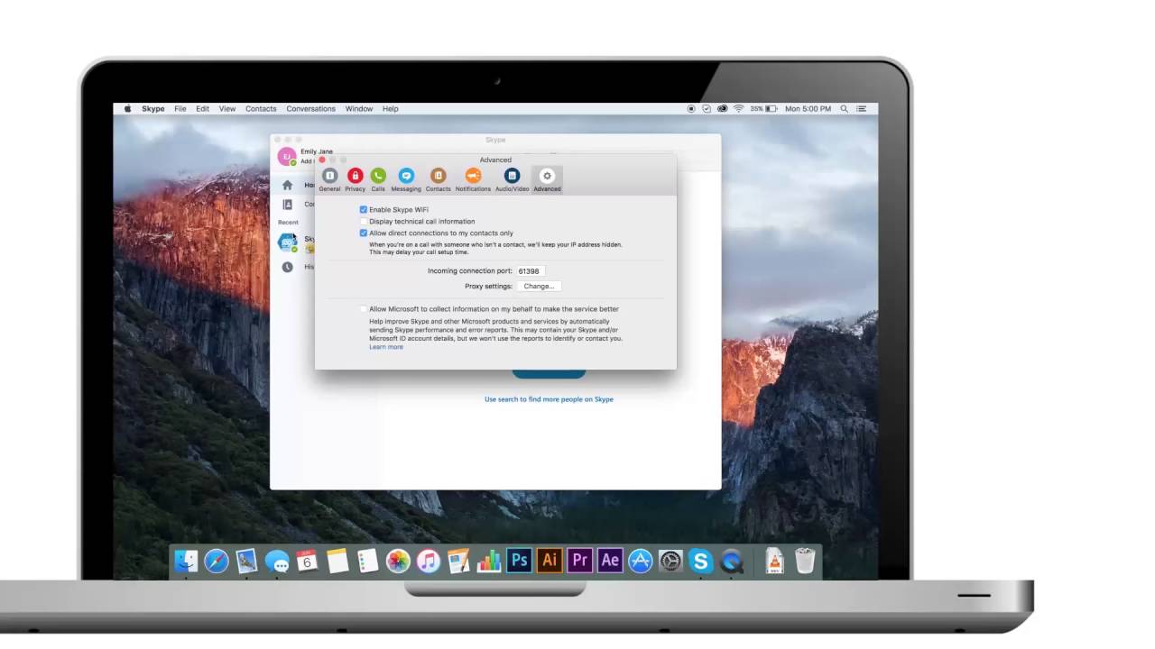Open the Mail stamp icon in Dock
Viewport: 1155px width, 649px height.
click(x=246, y=561)
